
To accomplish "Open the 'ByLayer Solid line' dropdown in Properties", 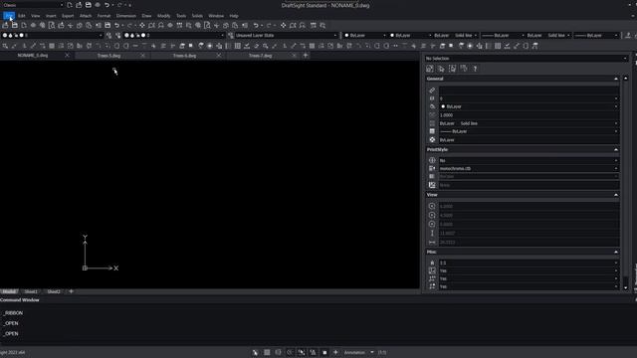I will 529,123.
